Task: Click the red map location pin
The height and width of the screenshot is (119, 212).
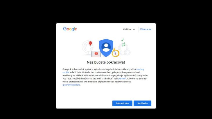Action: tap(90, 43)
